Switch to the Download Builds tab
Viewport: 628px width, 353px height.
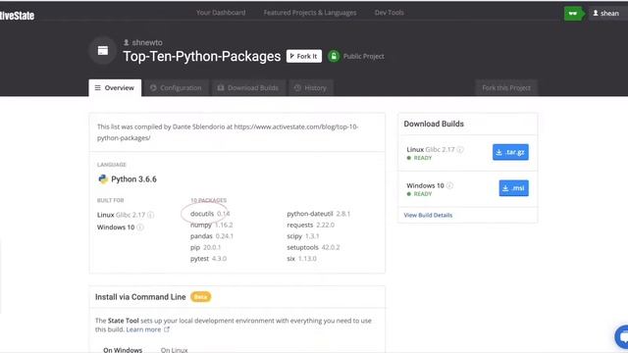(248, 88)
